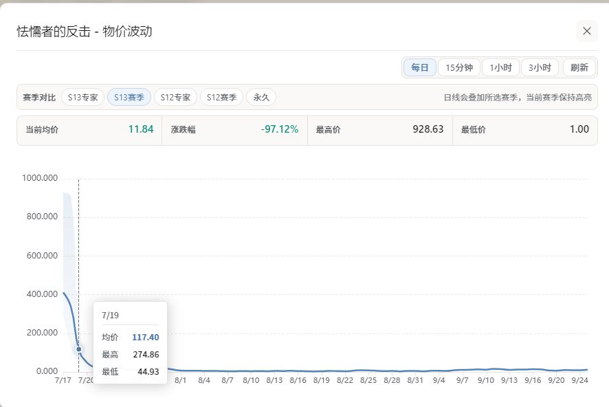Click the 7/17 date label on the x-axis
Image resolution: width=609 pixels, height=407 pixels.
coord(63,380)
